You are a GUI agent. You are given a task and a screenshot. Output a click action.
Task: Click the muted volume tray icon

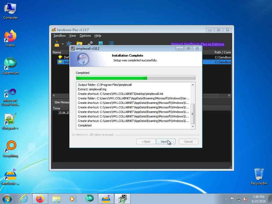pos(245,199)
